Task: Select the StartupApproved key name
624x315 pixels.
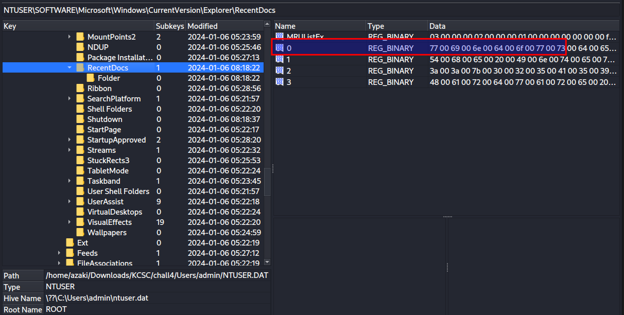Action: (x=116, y=139)
